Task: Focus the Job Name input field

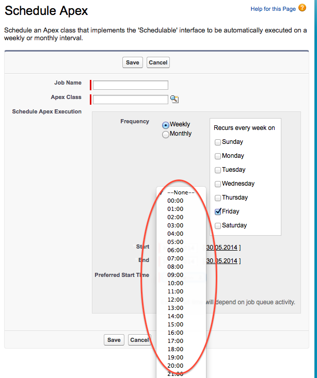Action: (131, 85)
